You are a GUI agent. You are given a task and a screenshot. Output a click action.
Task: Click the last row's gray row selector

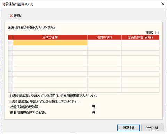pos(10,90)
